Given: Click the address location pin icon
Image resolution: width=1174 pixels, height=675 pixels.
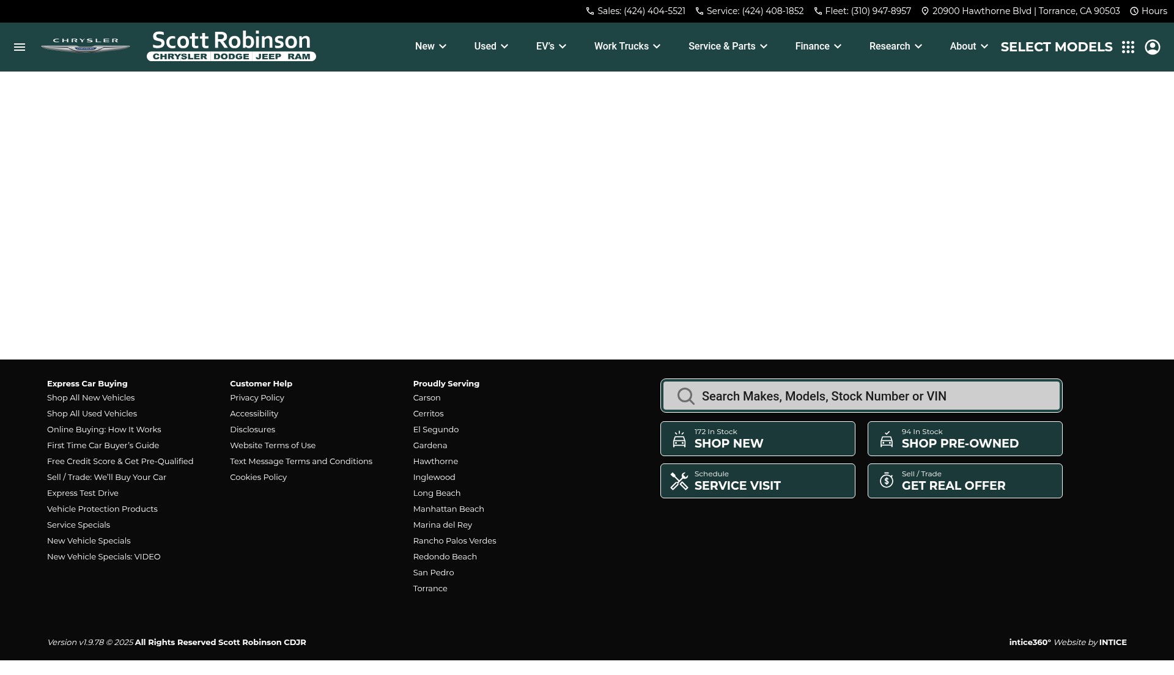Looking at the screenshot, I should 925,11.
